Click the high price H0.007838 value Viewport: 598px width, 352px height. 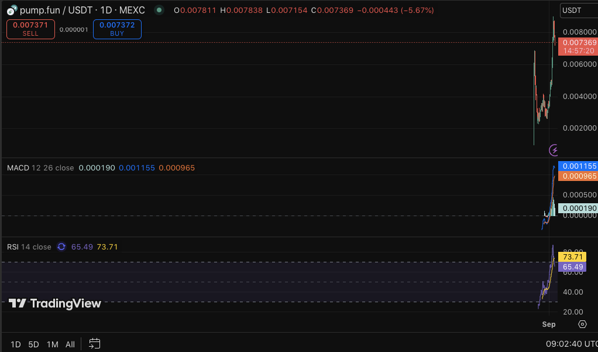pyautogui.click(x=242, y=11)
